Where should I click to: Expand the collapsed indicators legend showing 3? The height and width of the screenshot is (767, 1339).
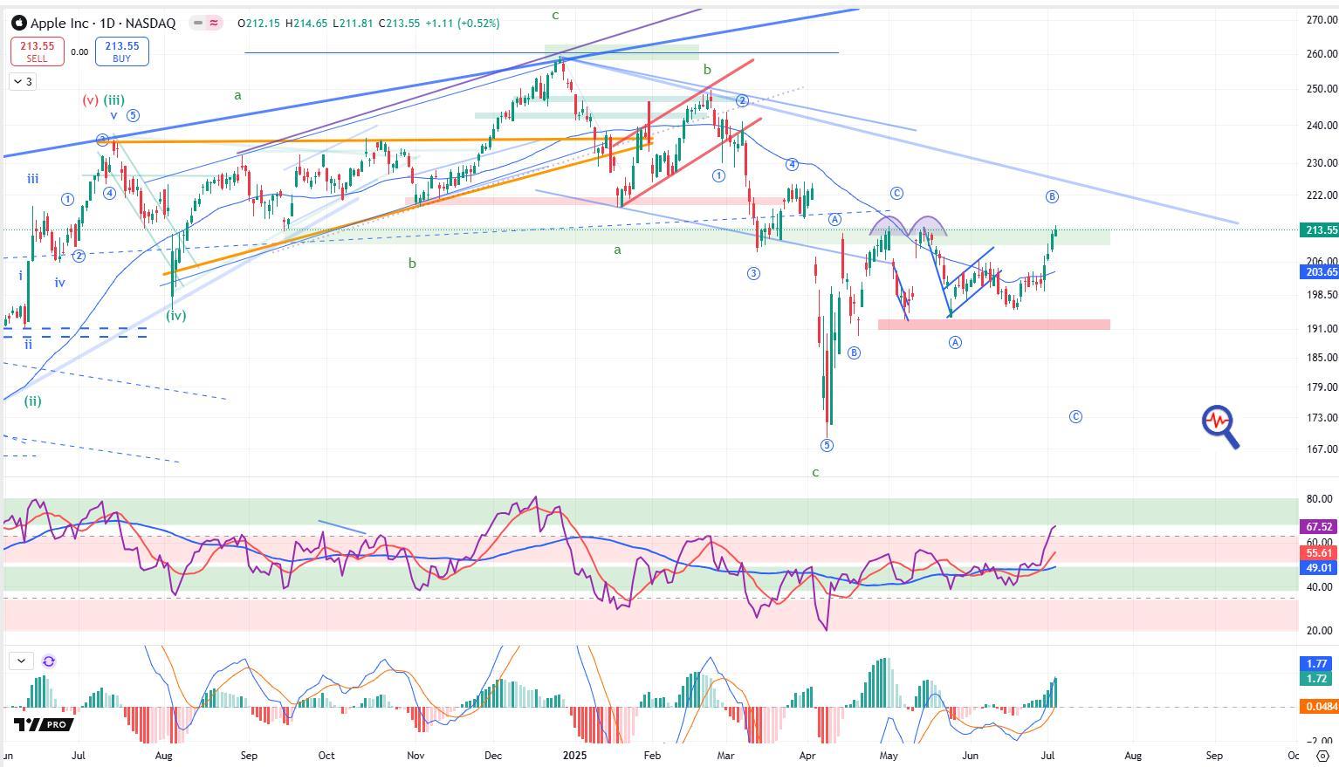click(24, 81)
